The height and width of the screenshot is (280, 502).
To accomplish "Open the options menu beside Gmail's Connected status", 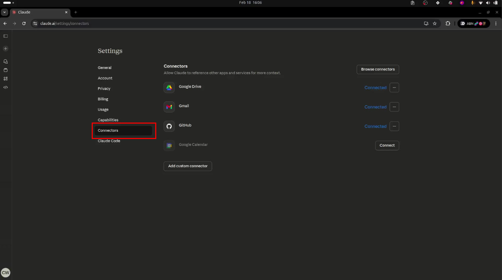I will pyautogui.click(x=394, y=107).
